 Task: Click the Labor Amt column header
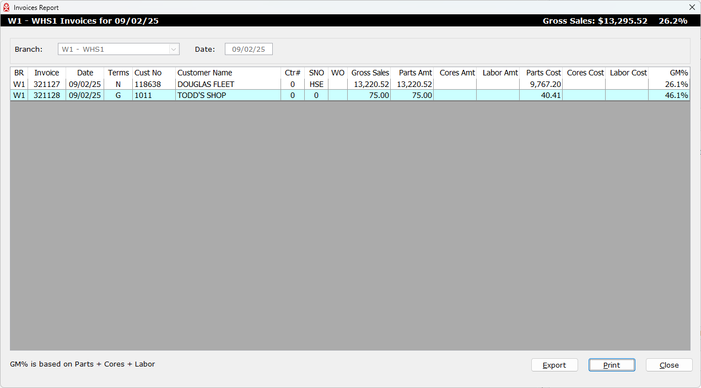(x=500, y=73)
